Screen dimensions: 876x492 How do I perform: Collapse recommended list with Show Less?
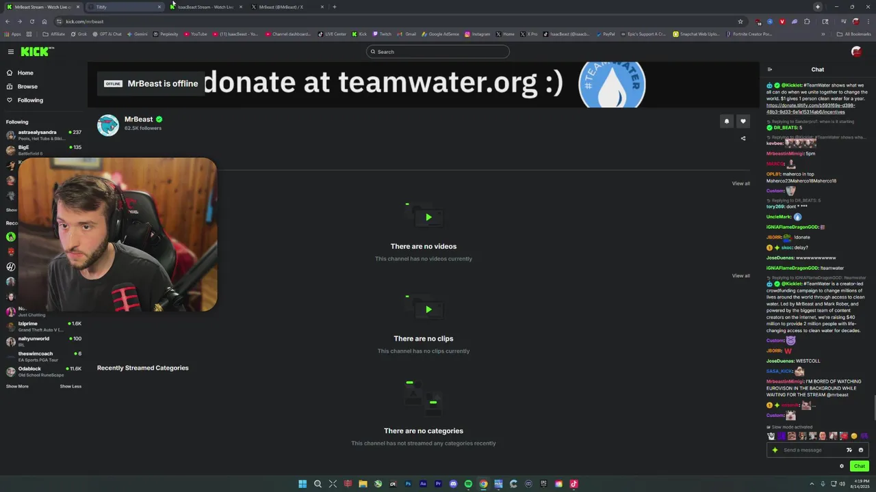pos(70,386)
